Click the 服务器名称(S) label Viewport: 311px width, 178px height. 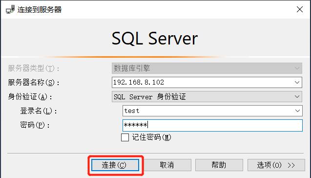coord(34,83)
